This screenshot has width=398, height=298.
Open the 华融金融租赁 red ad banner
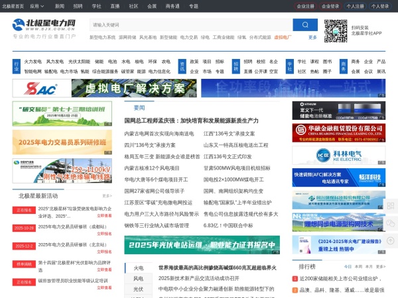pyautogui.click(x=338, y=133)
